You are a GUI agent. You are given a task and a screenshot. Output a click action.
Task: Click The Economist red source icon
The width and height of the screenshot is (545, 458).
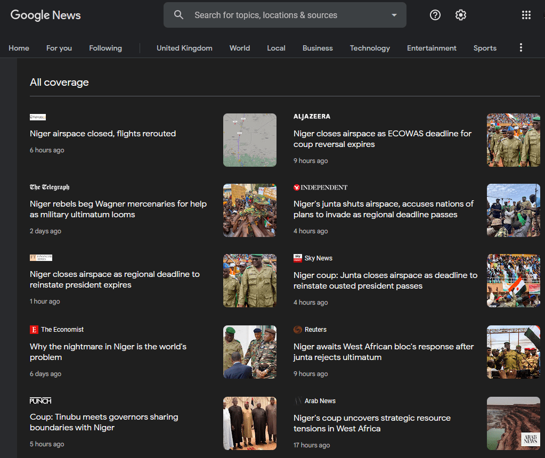coord(34,330)
